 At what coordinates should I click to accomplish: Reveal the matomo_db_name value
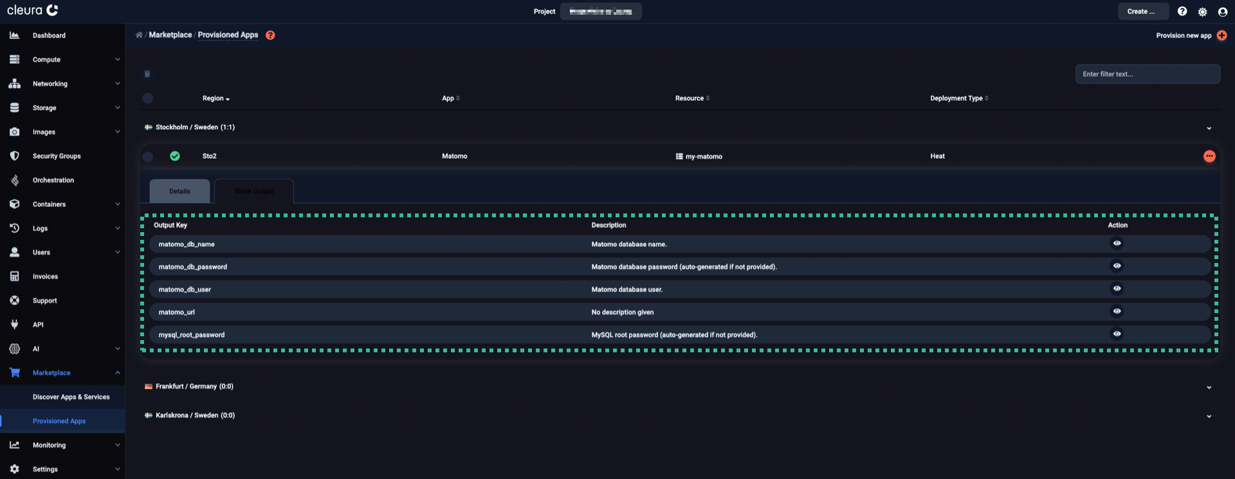[1117, 243]
